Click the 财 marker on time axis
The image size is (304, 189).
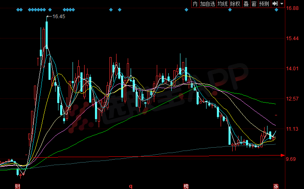[18, 186]
